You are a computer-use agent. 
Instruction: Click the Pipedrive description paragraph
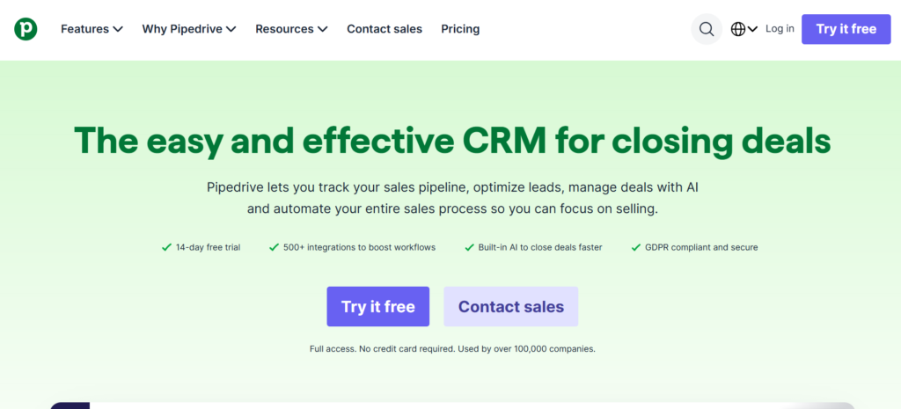[452, 198]
